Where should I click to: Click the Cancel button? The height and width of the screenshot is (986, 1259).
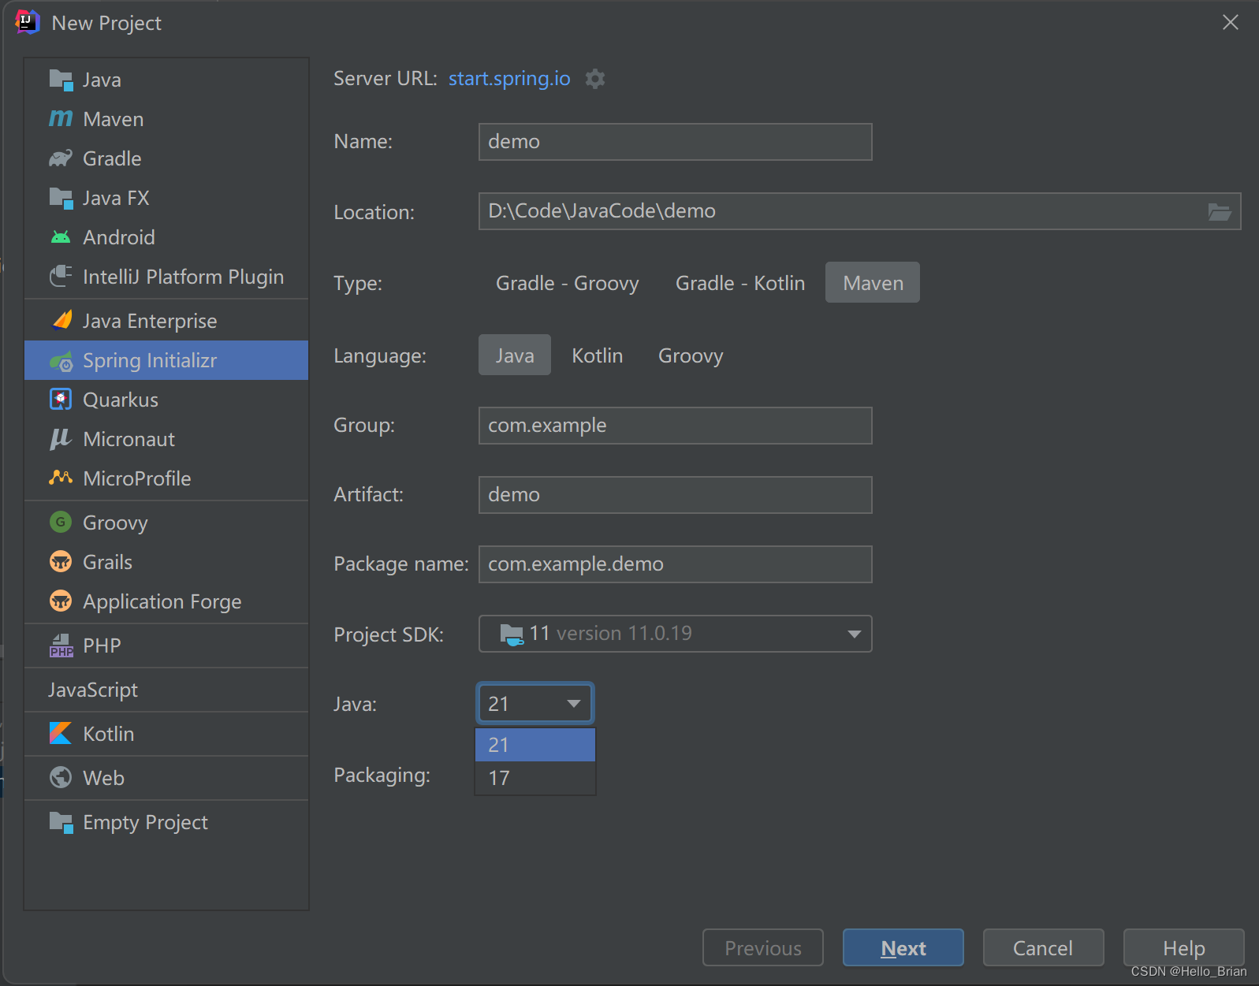(1043, 947)
